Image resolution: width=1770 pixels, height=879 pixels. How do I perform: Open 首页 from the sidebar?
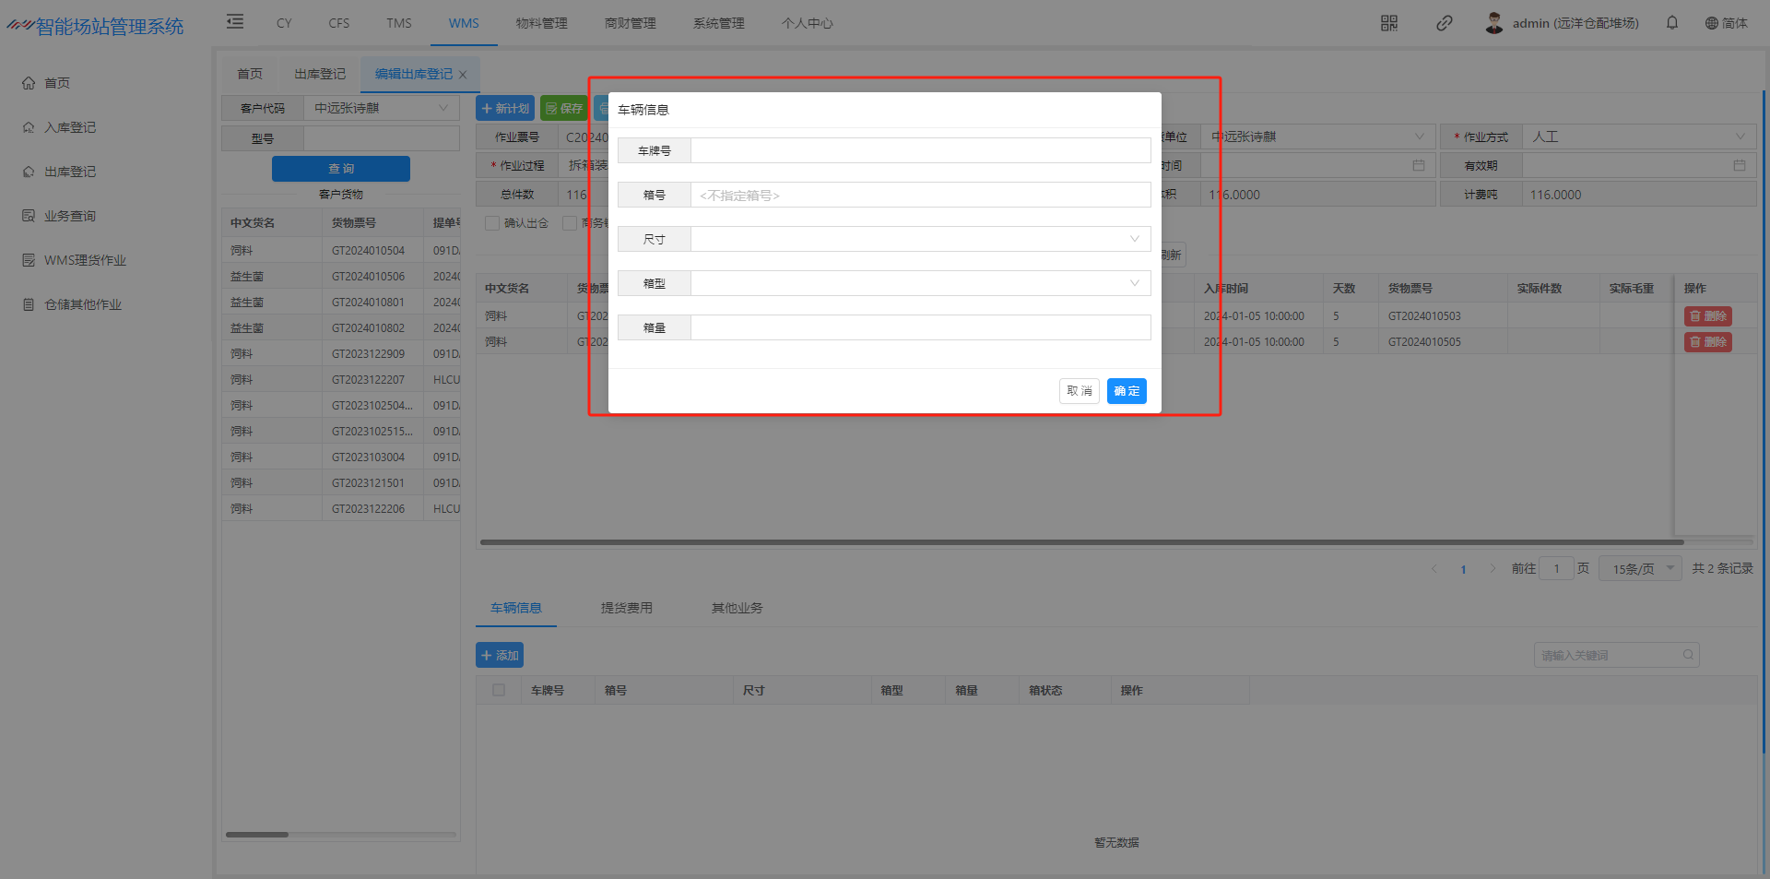click(x=57, y=83)
